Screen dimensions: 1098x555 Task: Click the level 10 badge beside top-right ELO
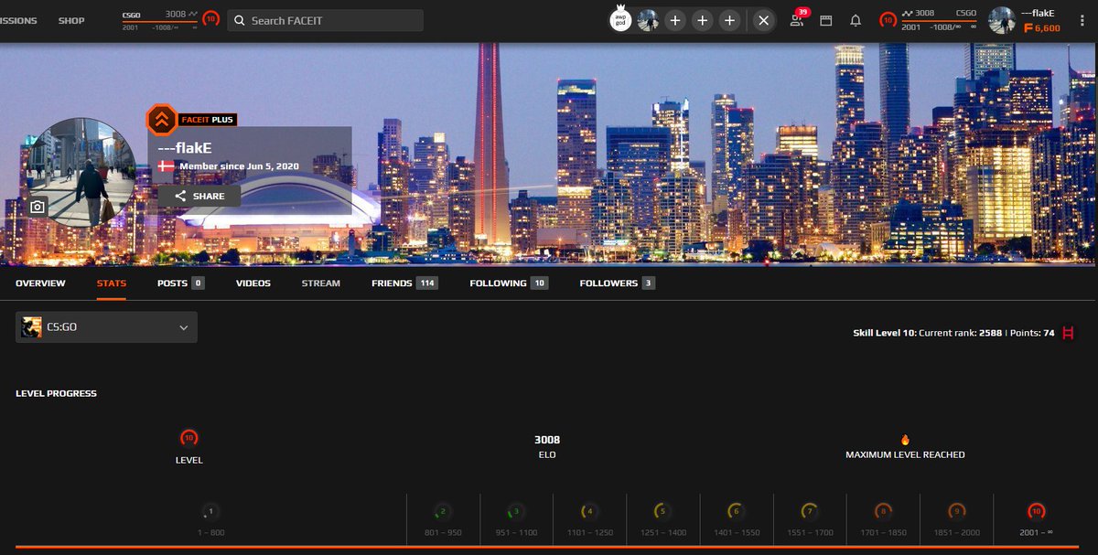888,19
